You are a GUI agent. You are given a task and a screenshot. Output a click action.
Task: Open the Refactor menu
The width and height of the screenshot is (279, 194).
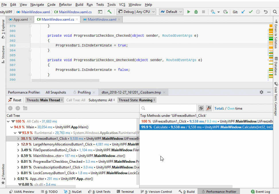[x=65, y=4]
